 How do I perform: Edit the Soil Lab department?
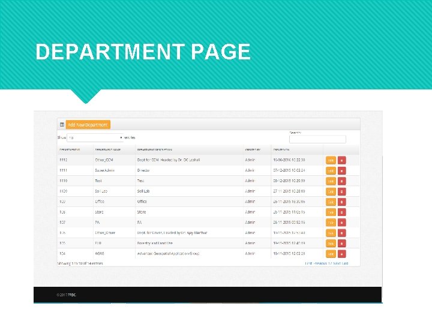[331, 191]
